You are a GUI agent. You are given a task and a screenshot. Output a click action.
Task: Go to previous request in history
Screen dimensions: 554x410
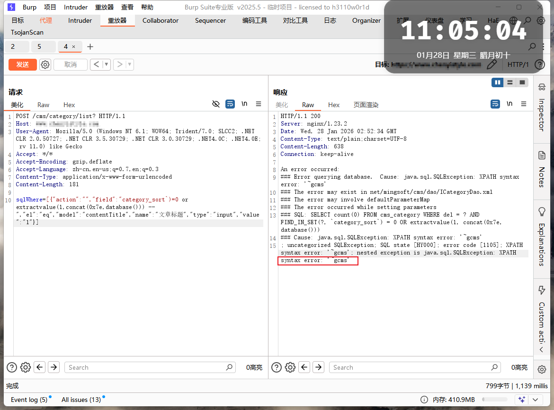[96, 64]
